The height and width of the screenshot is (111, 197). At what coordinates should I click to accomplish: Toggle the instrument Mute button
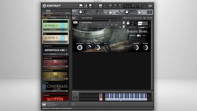click(124, 27)
